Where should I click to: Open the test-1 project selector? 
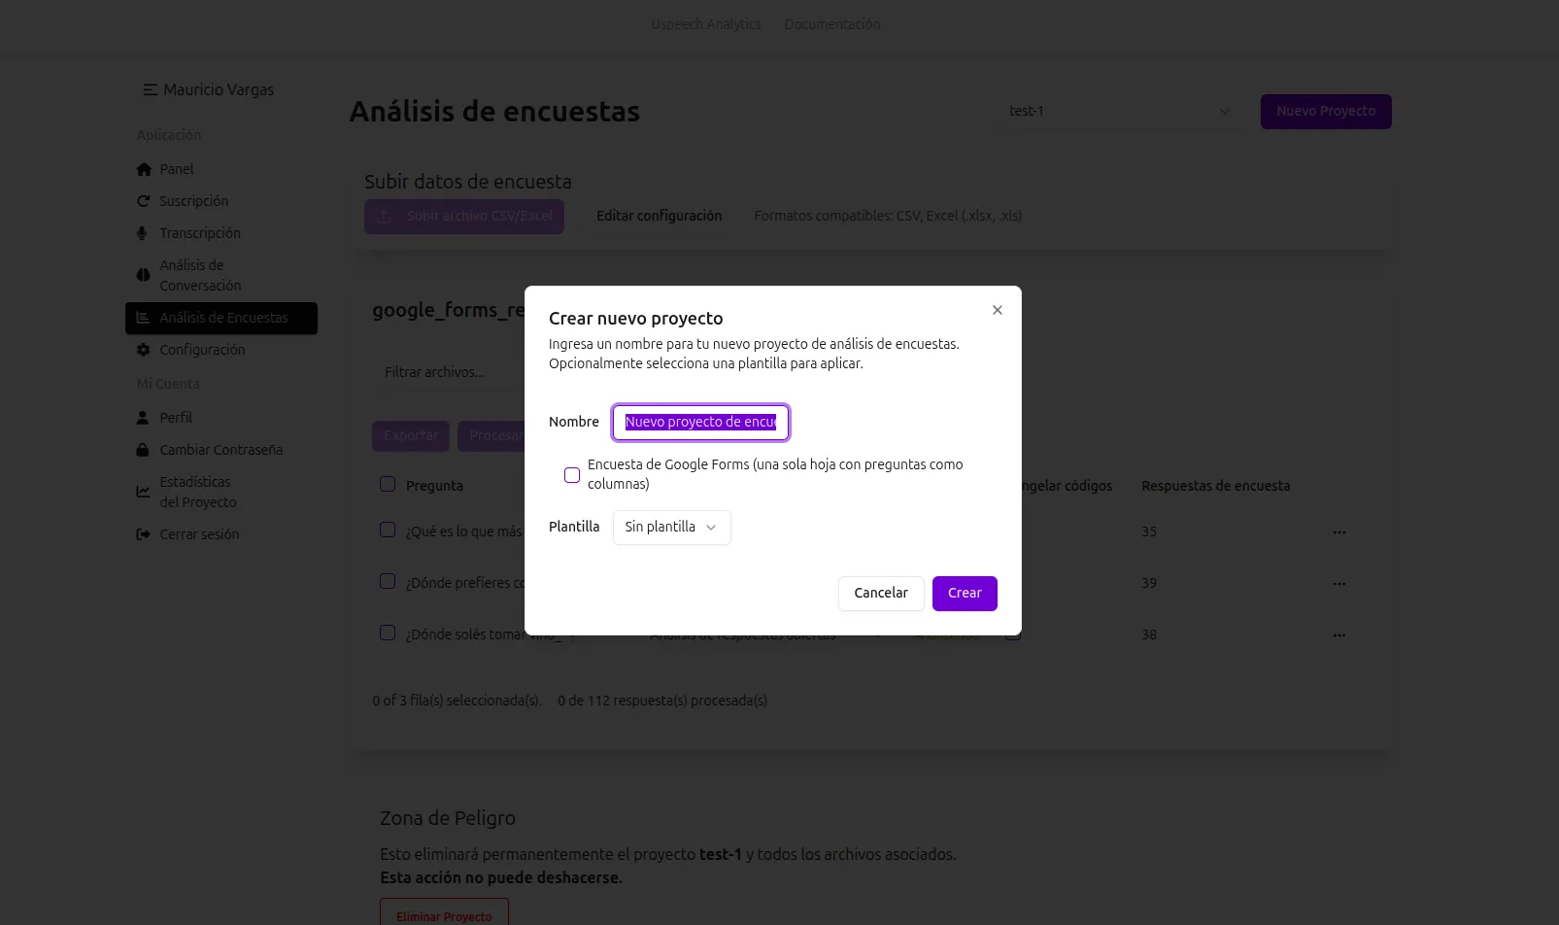1119,111
